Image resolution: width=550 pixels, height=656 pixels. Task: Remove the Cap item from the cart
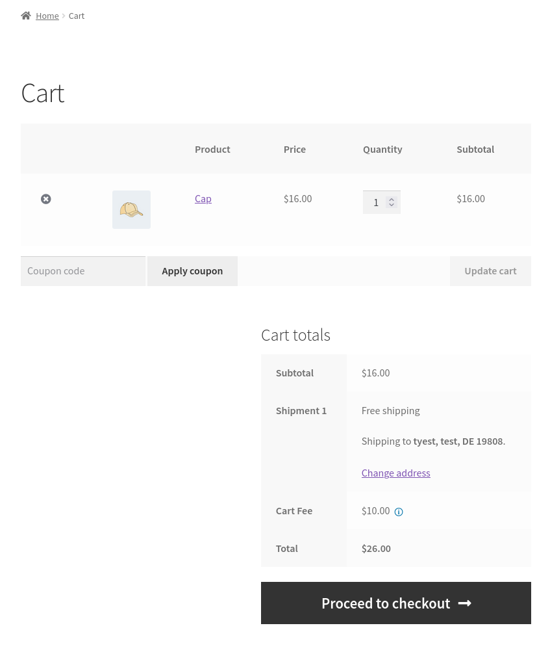tap(46, 199)
